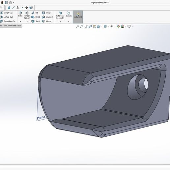Select the Mirror feature
170x170 pixels.
46,21
